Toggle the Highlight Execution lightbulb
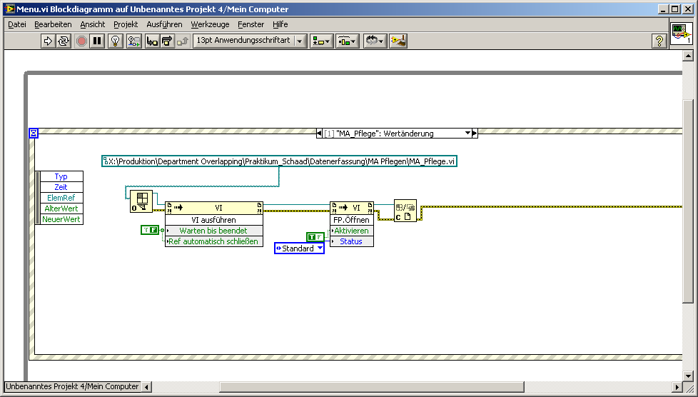Screen dimensions: 698x397 (116, 41)
